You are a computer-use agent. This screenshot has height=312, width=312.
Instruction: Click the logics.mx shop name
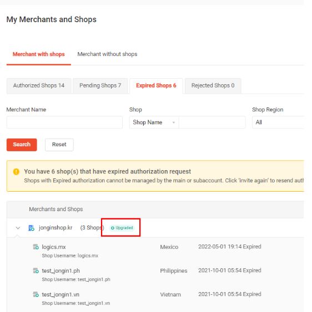(x=54, y=247)
